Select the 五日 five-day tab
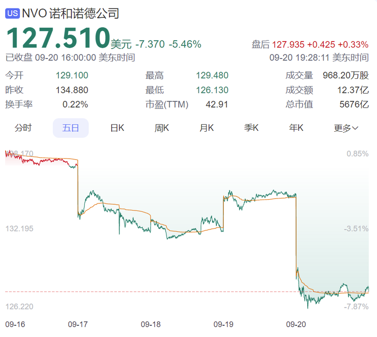Image resolution: width=377 pixels, height=337 pixels. pos(71,128)
